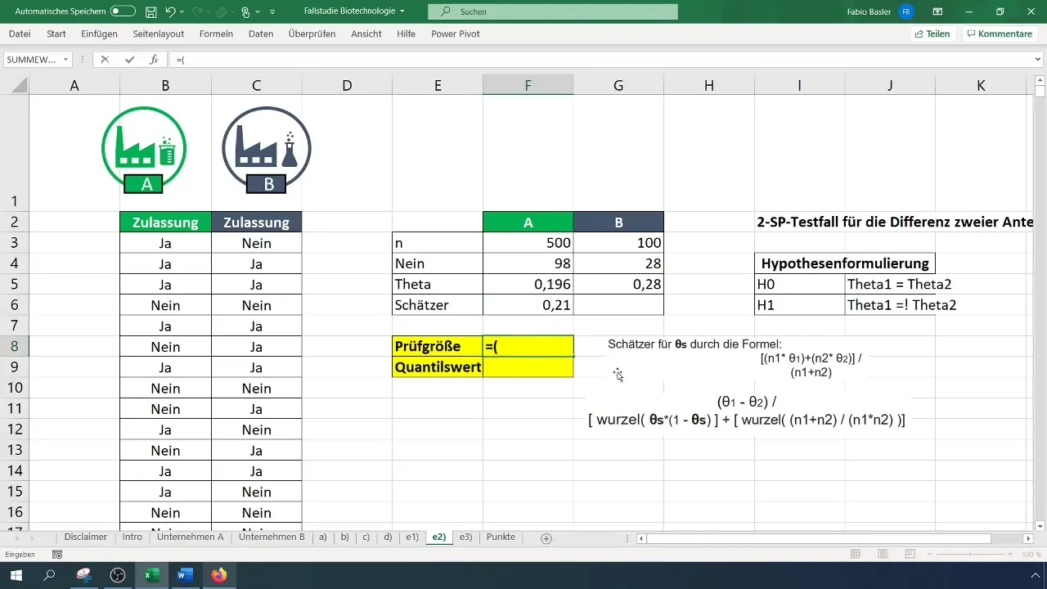Add a new sheet with plus icon
Viewport: 1047px width, 589px height.
click(x=546, y=538)
